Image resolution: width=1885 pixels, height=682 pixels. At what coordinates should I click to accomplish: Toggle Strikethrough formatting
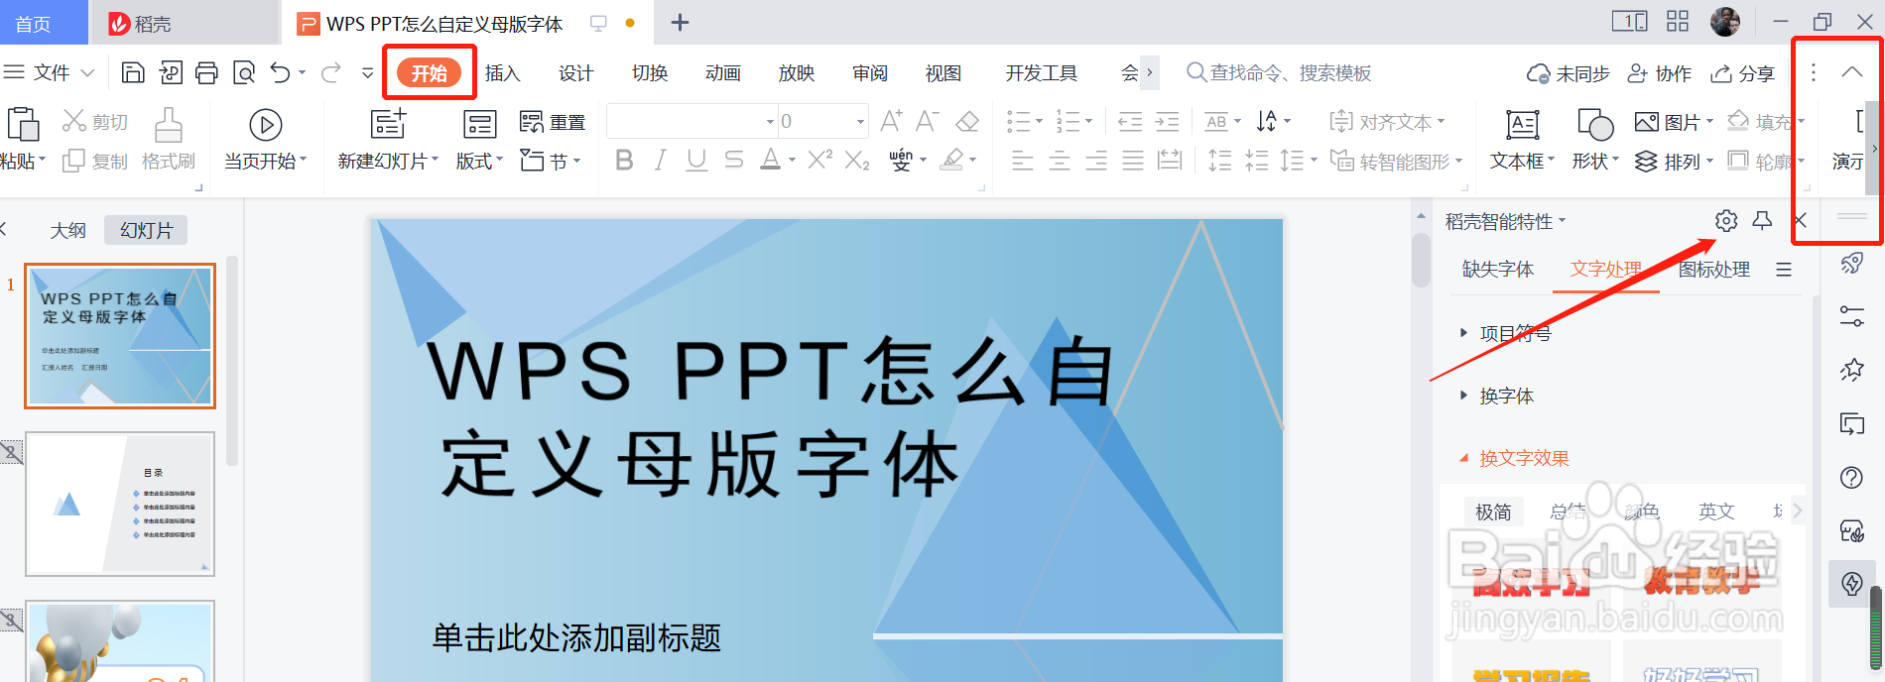pyautogui.click(x=733, y=160)
